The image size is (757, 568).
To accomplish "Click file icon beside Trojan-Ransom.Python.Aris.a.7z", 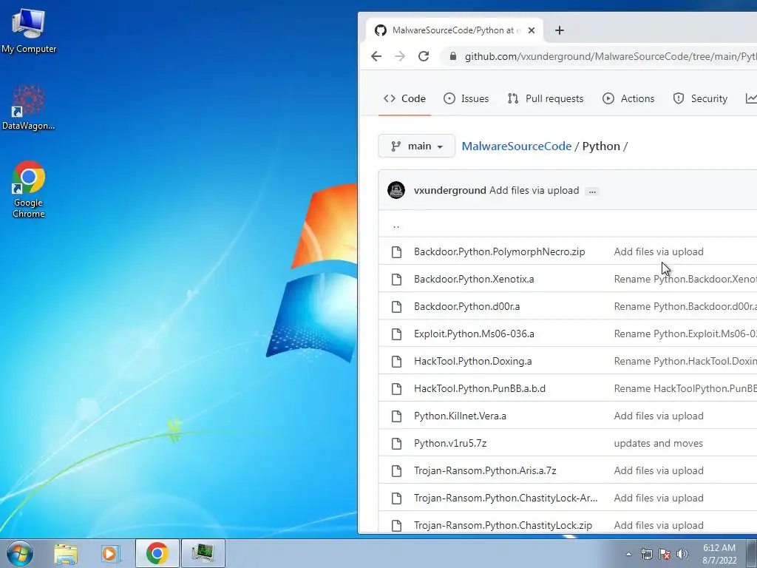I will point(396,470).
